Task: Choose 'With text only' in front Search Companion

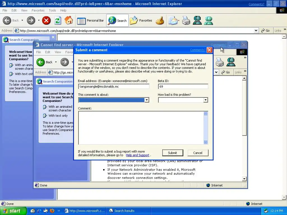Action: [55, 116]
